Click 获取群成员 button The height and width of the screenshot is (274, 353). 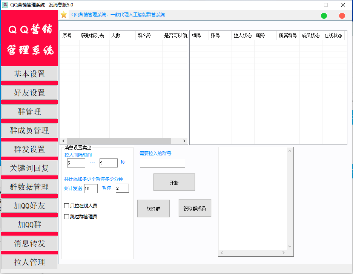195,209
